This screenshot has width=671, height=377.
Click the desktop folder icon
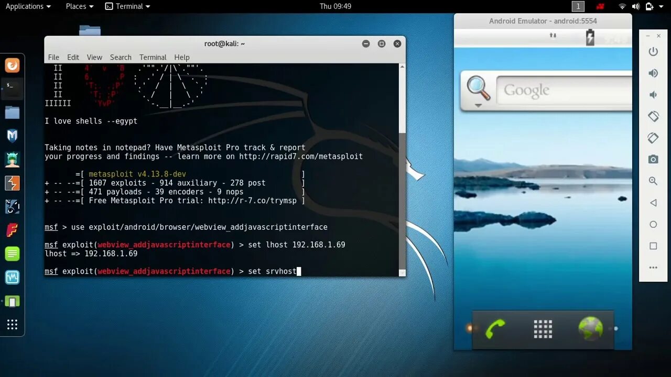point(90,30)
